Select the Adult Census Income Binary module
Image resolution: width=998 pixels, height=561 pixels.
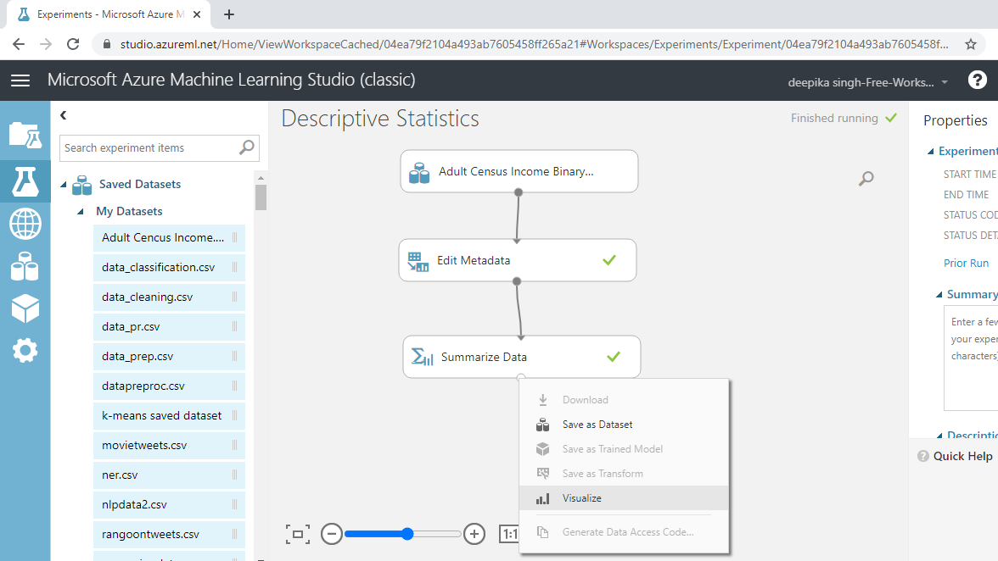click(519, 171)
